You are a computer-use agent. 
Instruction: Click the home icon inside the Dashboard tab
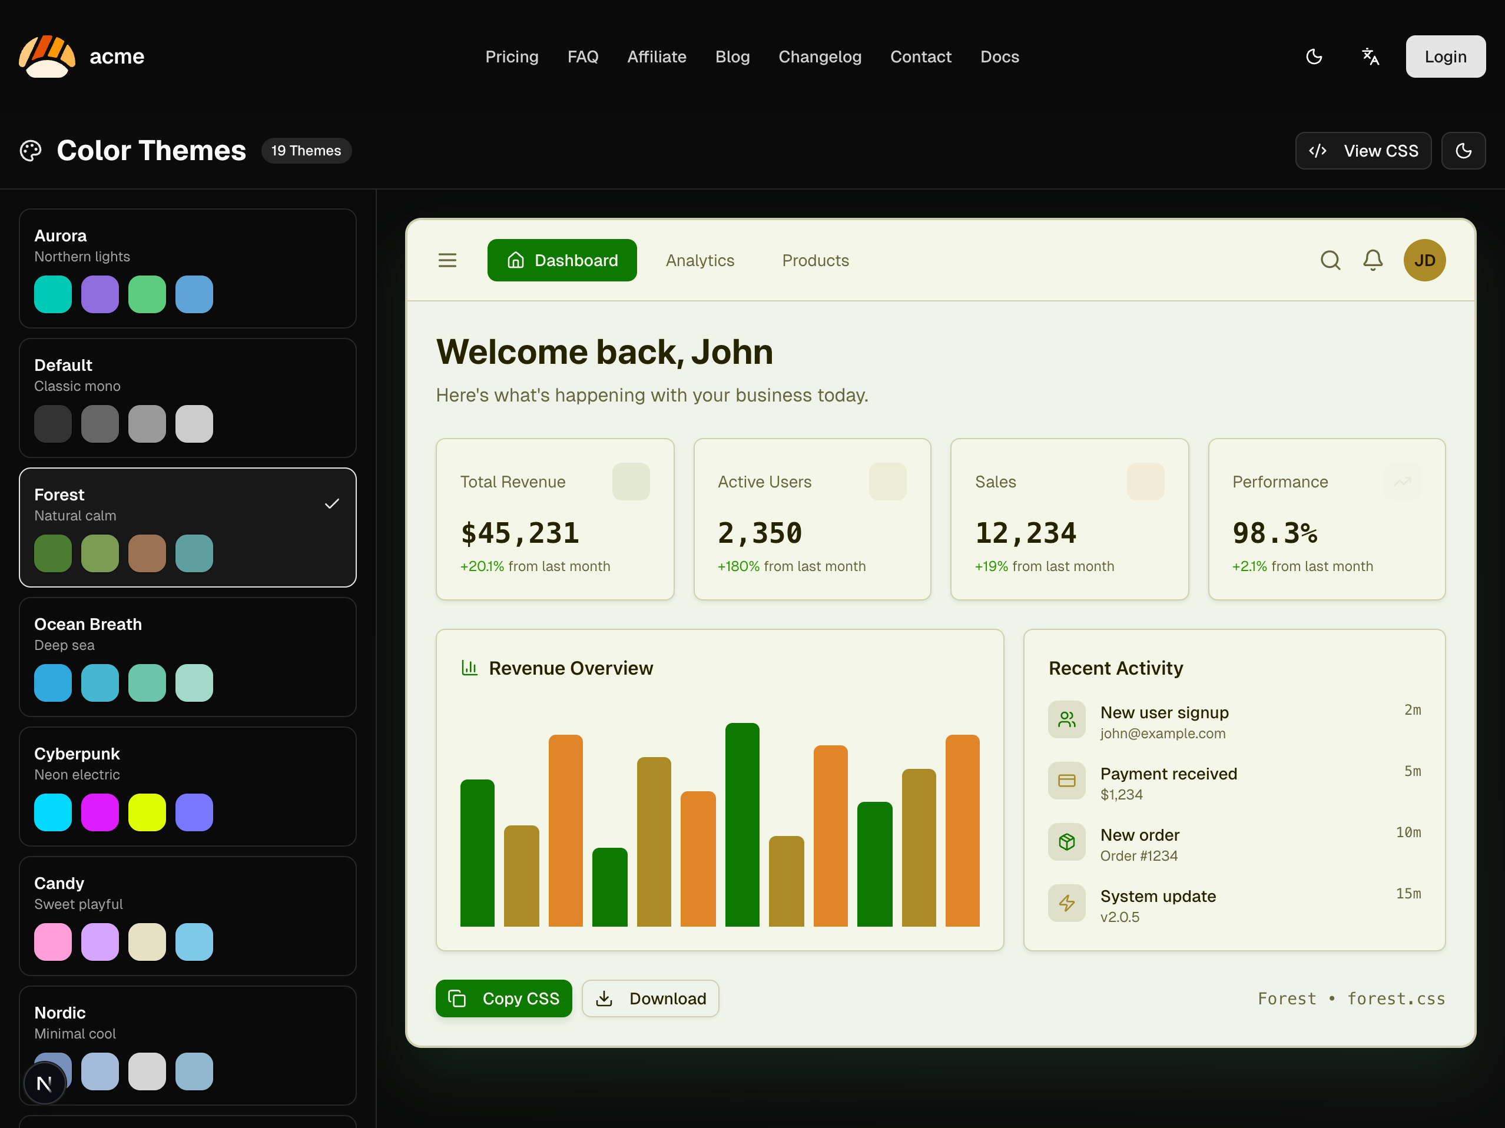[516, 260]
